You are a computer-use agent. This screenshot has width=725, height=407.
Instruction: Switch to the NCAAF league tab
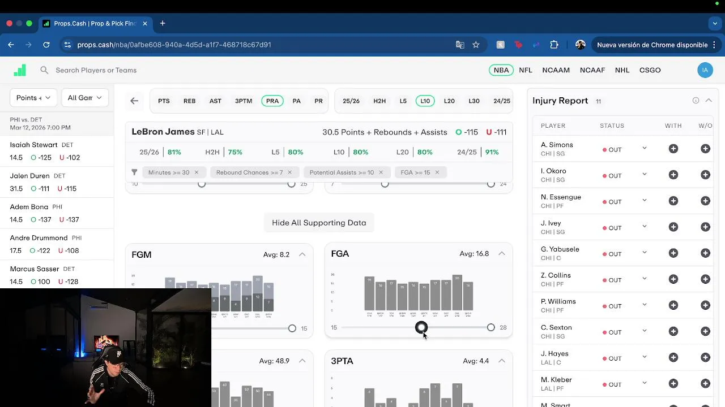click(592, 70)
